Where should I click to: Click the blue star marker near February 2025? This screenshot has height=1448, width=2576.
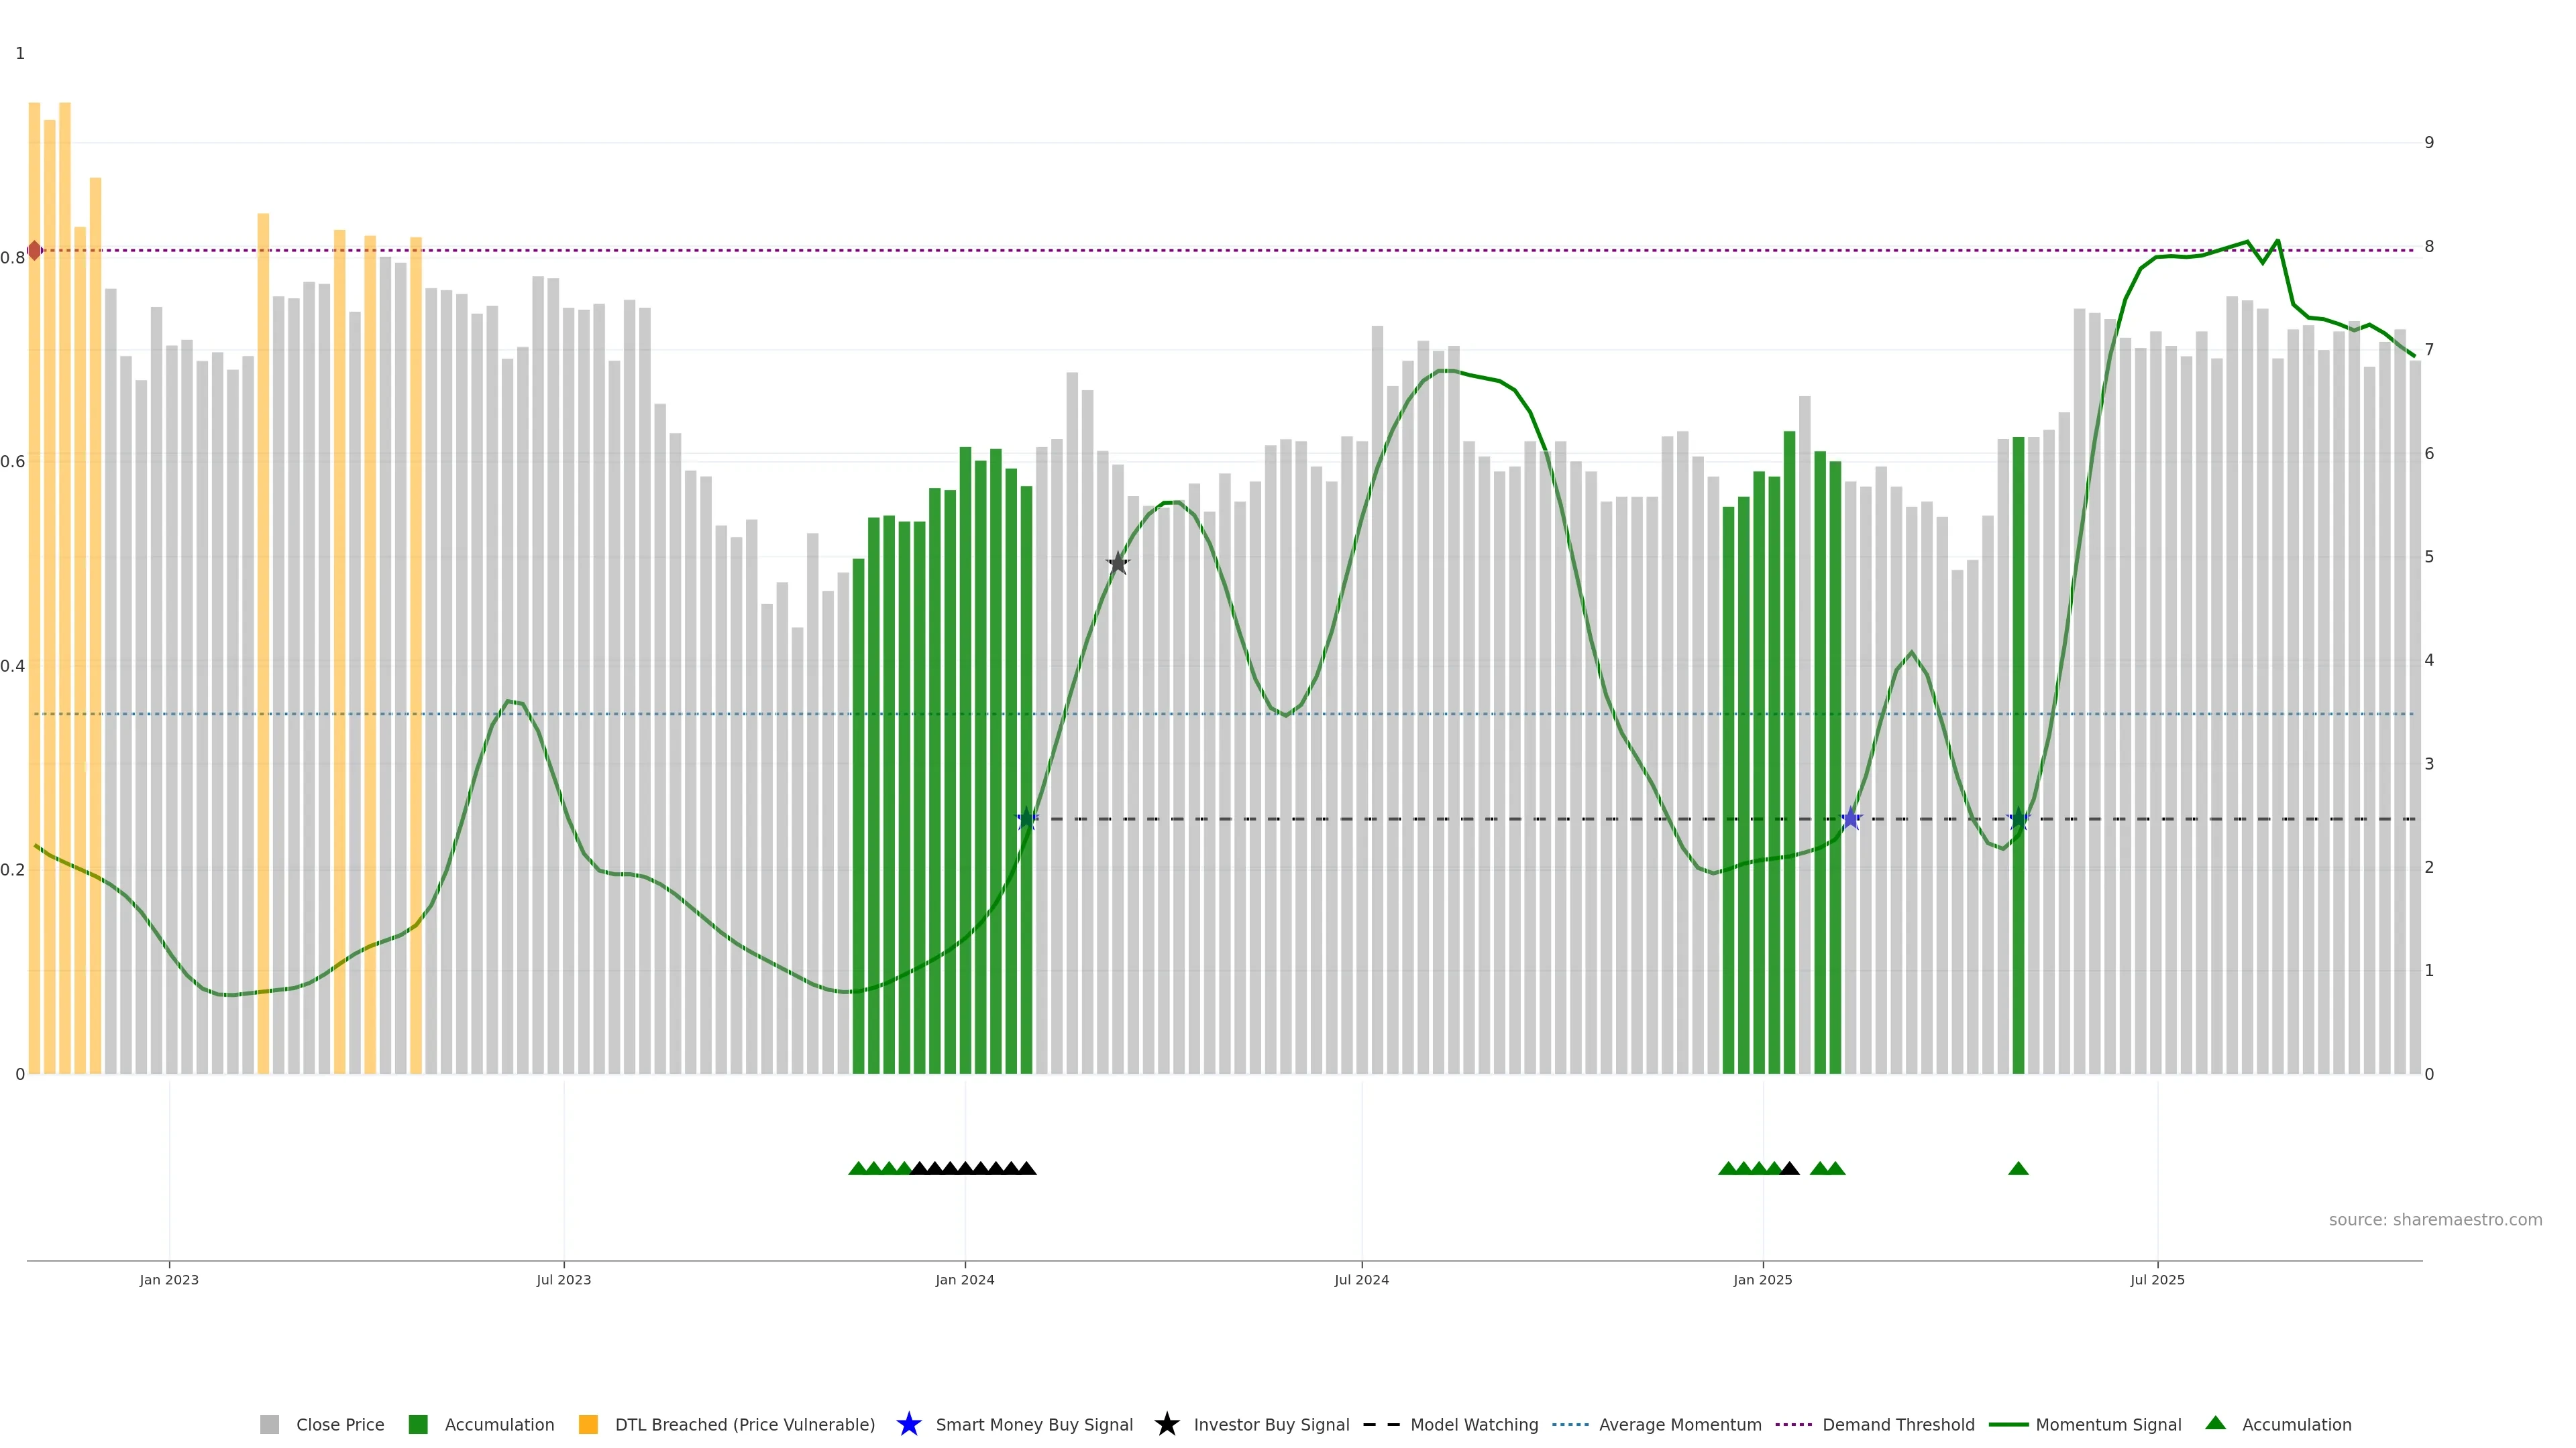(1851, 819)
